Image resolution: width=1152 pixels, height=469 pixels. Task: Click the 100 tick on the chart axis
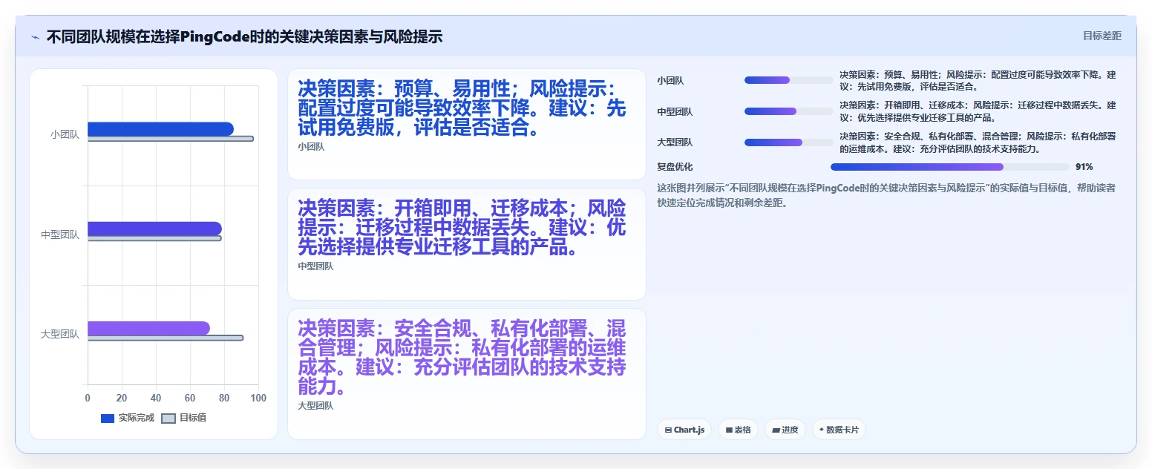tap(258, 399)
